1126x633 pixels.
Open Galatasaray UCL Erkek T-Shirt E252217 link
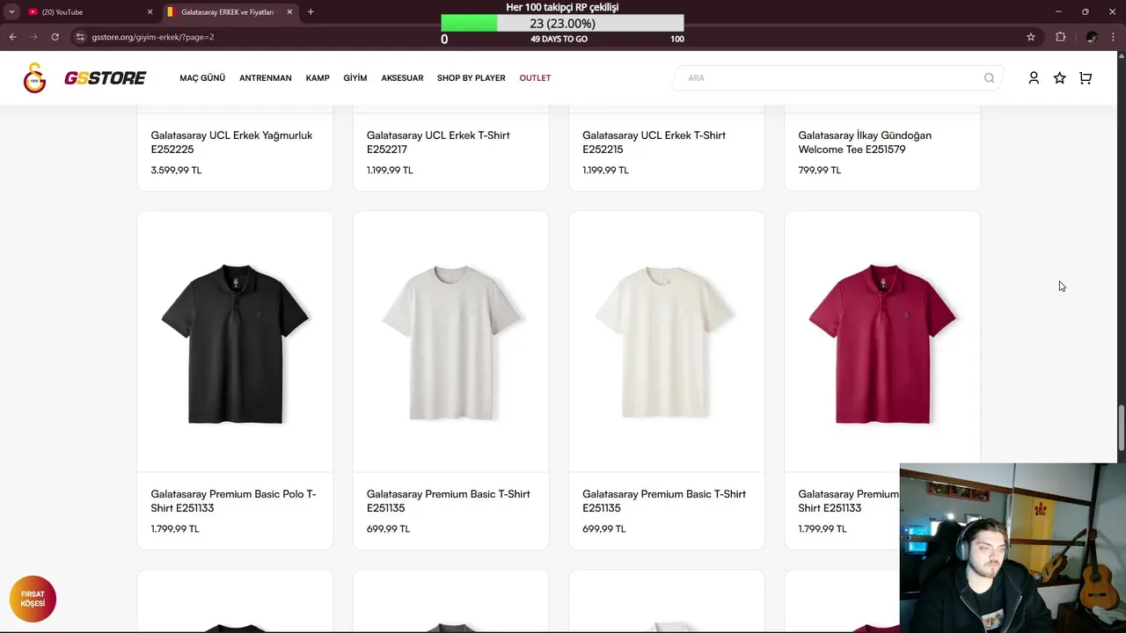(x=438, y=142)
